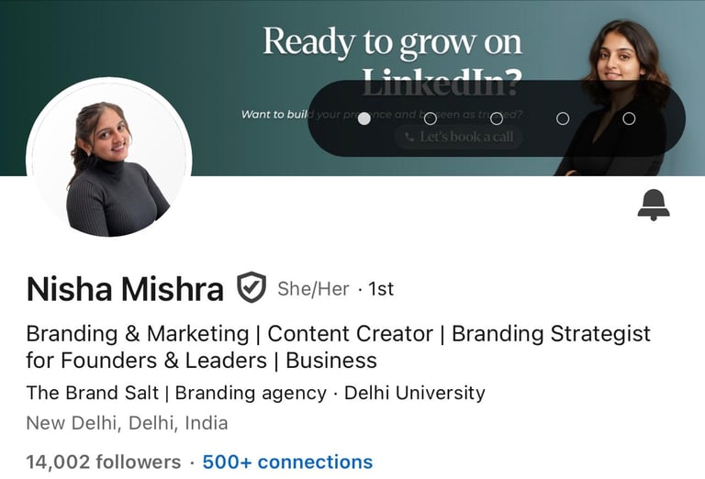This screenshot has width=705, height=479.
Task: Select the fifth carousel dot
Action: [629, 118]
